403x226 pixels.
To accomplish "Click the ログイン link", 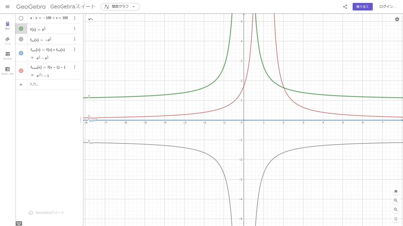I will [387, 7].
